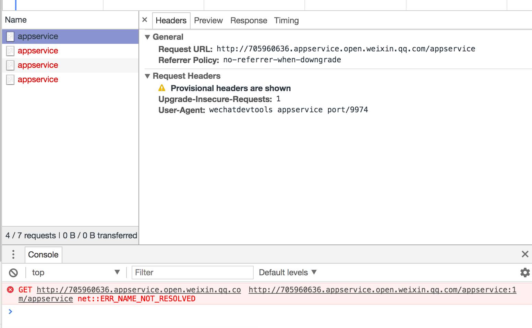Select the Console drawer tab

coord(43,255)
